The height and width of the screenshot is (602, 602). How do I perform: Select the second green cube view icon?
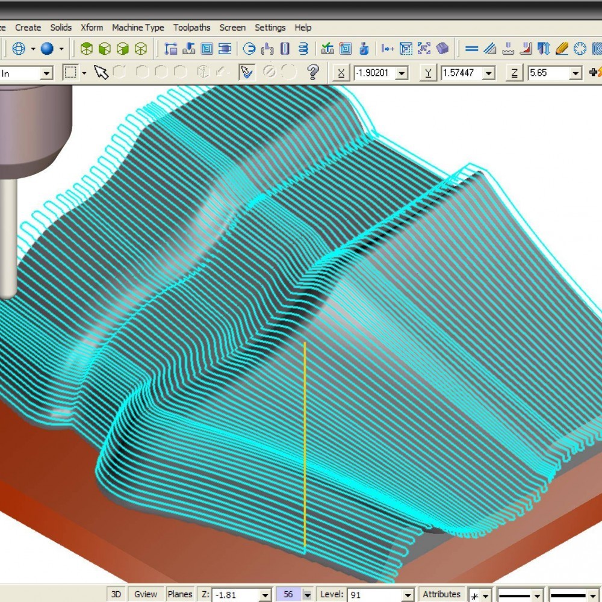click(x=104, y=49)
